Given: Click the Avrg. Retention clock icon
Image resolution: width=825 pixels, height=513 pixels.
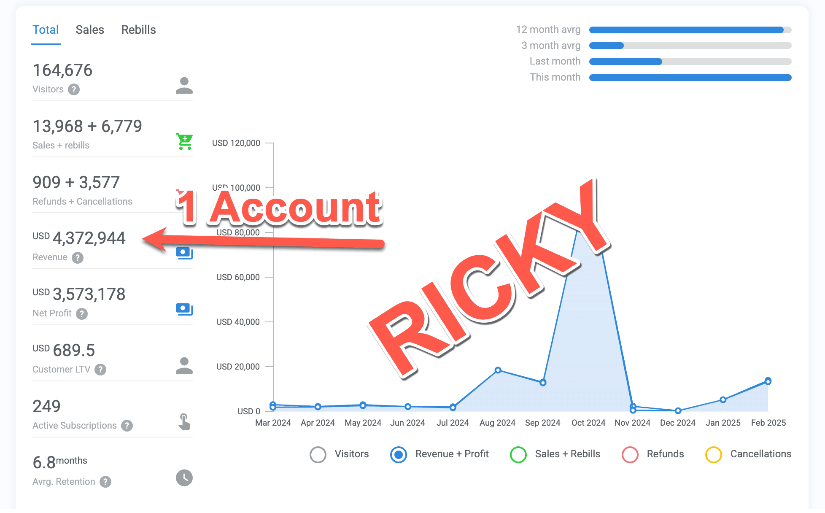Looking at the screenshot, I should [184, 478].
